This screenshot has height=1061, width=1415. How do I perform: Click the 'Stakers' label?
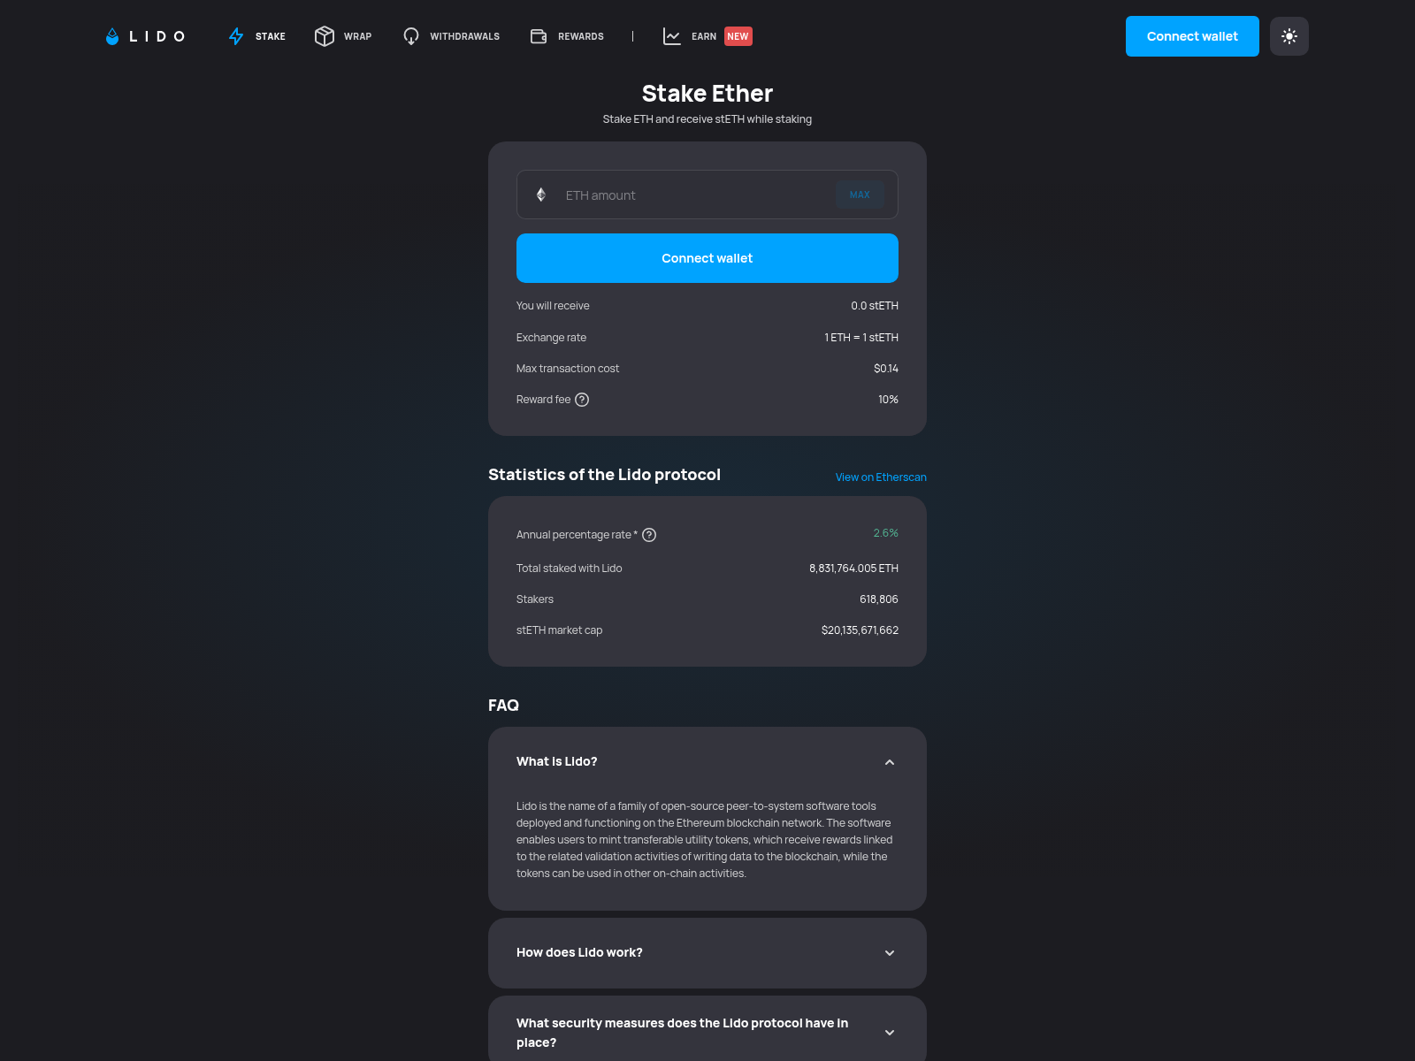click(x=535, y=599)
